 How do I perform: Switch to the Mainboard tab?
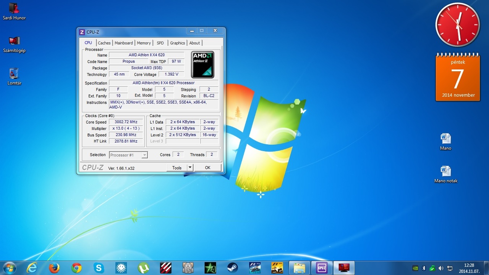pyautogui.click(x=124, y=43)
